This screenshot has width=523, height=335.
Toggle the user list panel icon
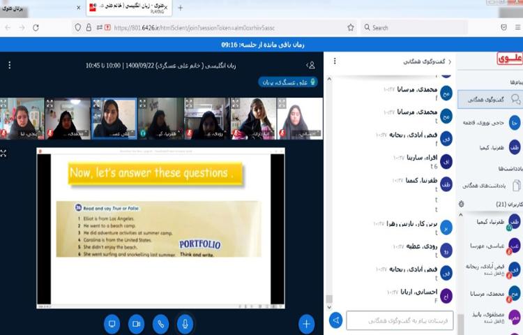click(x=311, y=65)
